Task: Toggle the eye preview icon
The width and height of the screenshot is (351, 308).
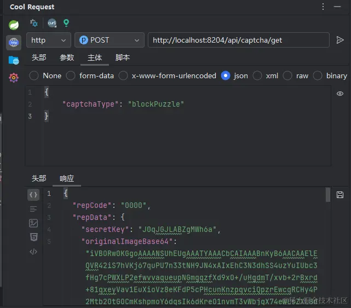Action: 340,94
